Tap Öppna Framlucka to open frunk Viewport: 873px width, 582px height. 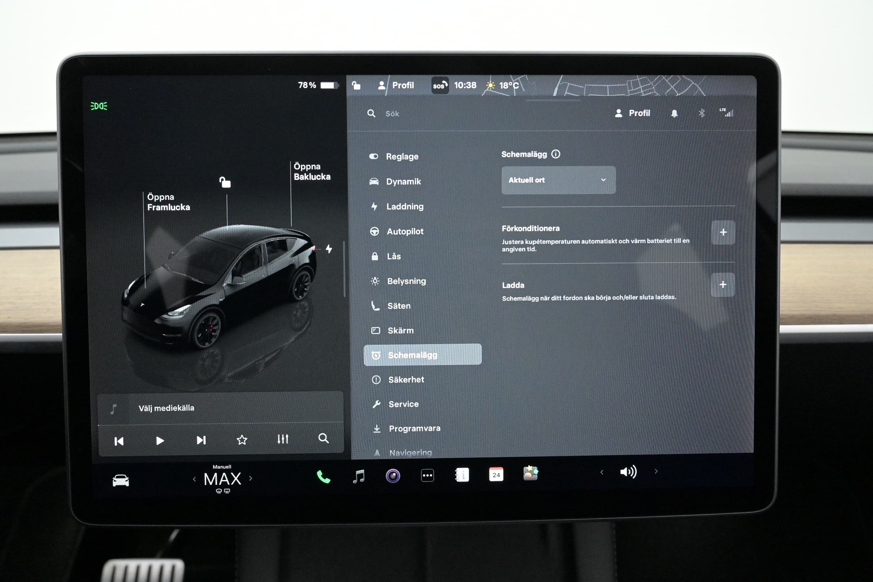point(168,202)
